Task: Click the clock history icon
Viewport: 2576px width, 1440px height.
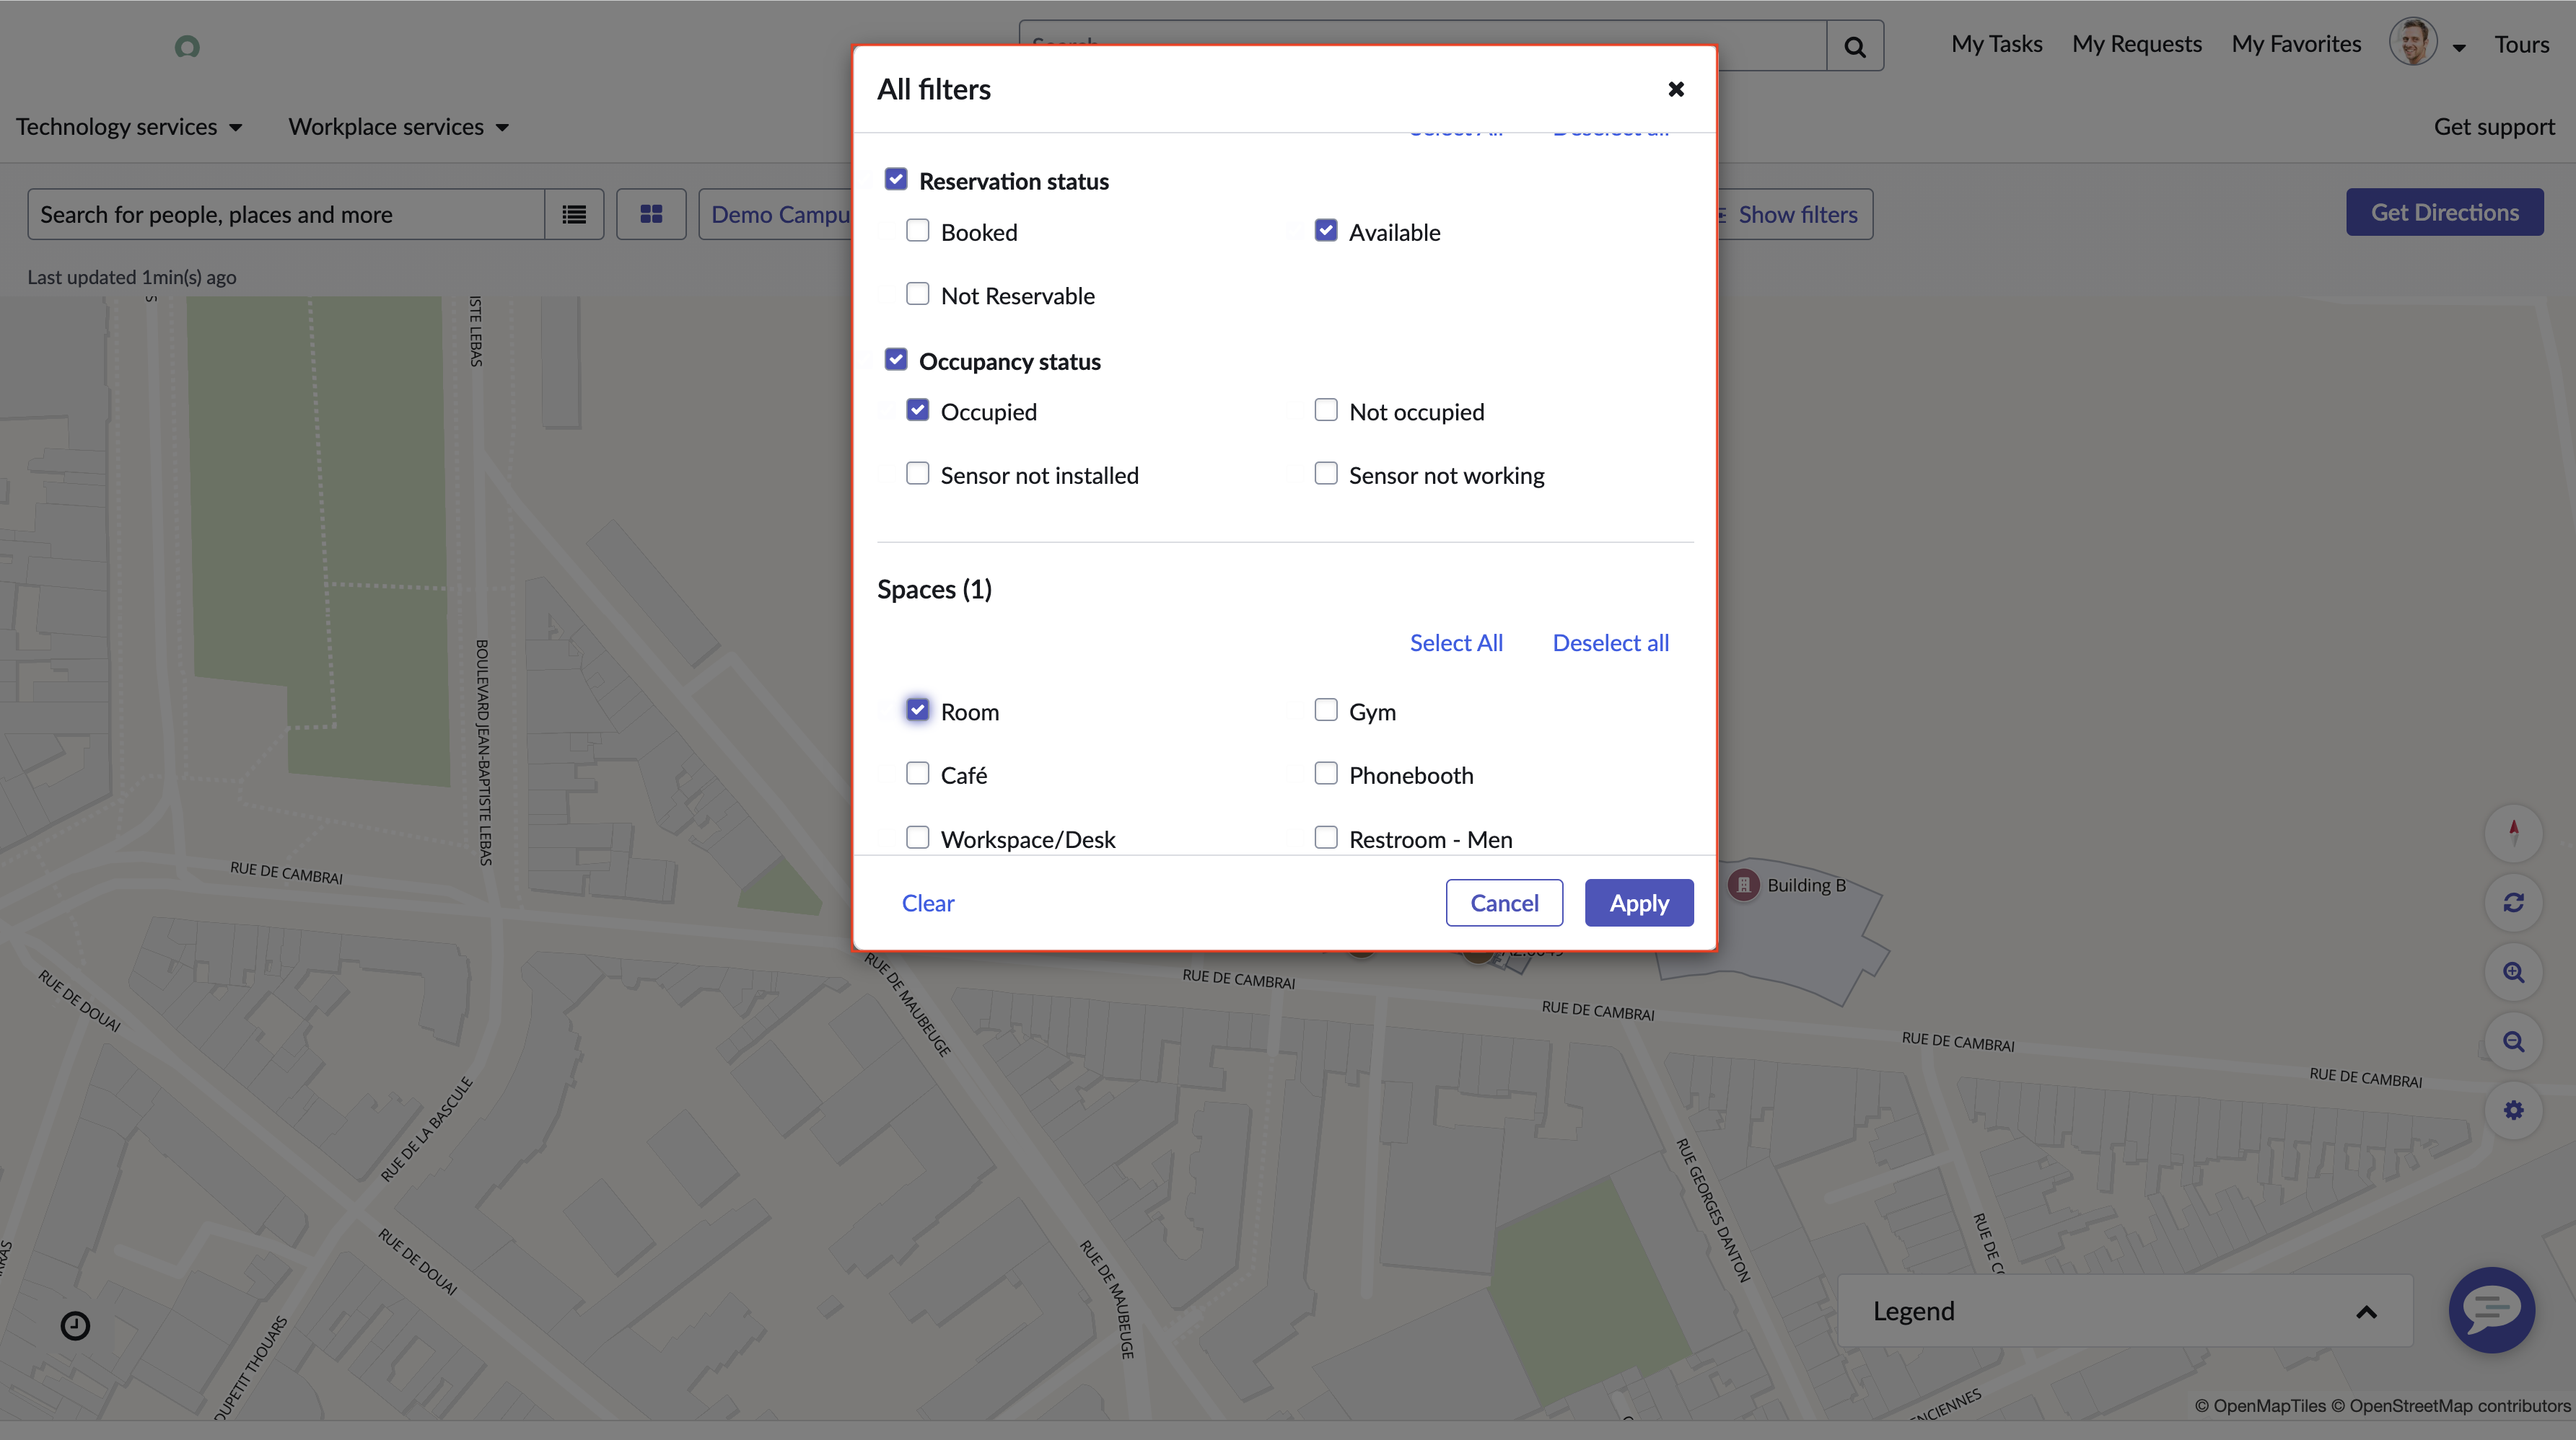Action: [75, 1326]
